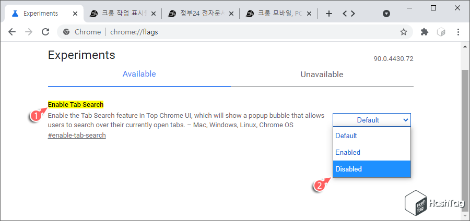Go back with the back arrow
The height and width of the screenshot is (221, 470).
[12, 32]
